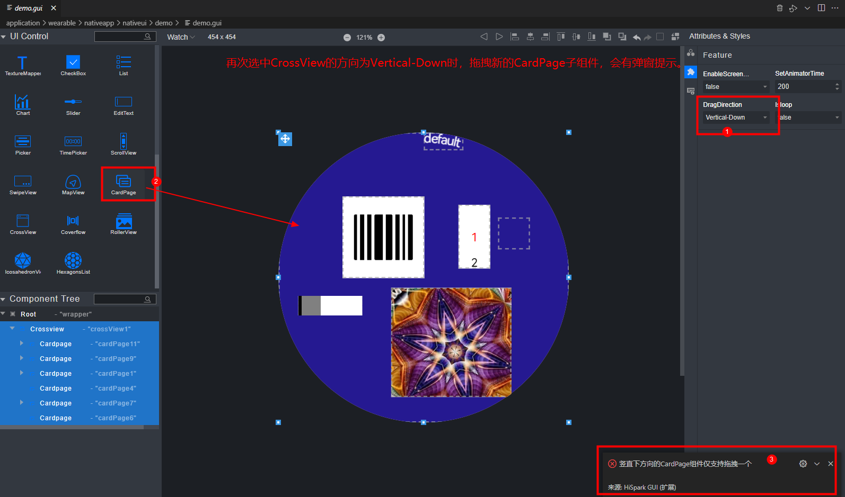845x497 pixels.
Task: Click the TimePicker component
Action: point(73,144)
